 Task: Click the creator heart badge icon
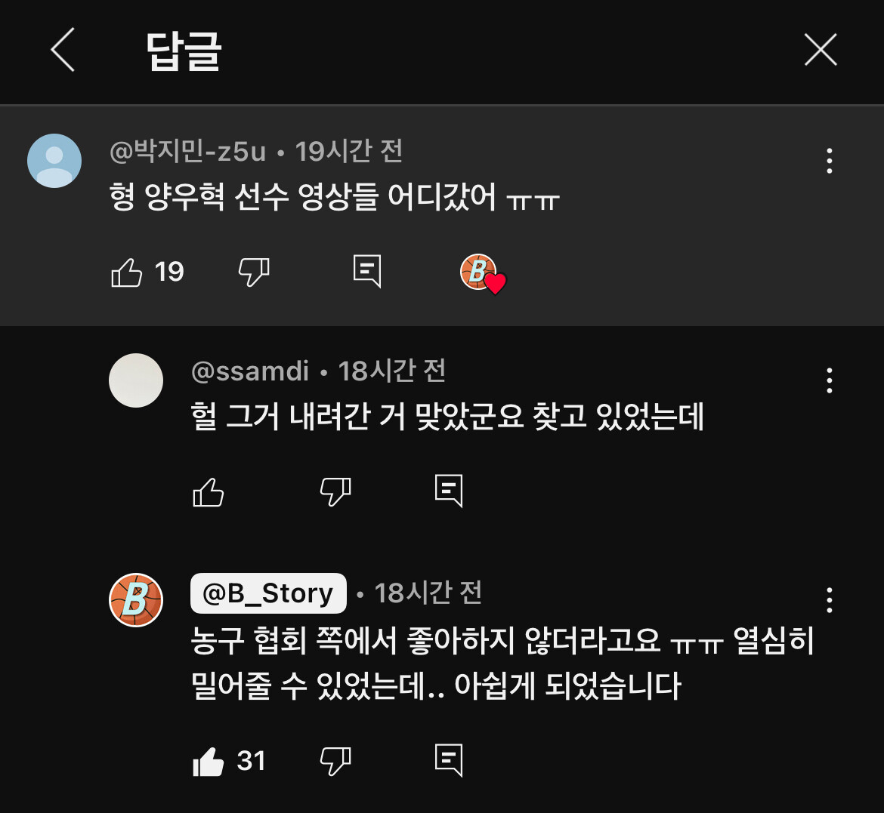point(483,274)
